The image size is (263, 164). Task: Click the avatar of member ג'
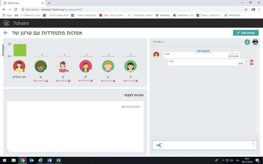click(x=130, y=66)
